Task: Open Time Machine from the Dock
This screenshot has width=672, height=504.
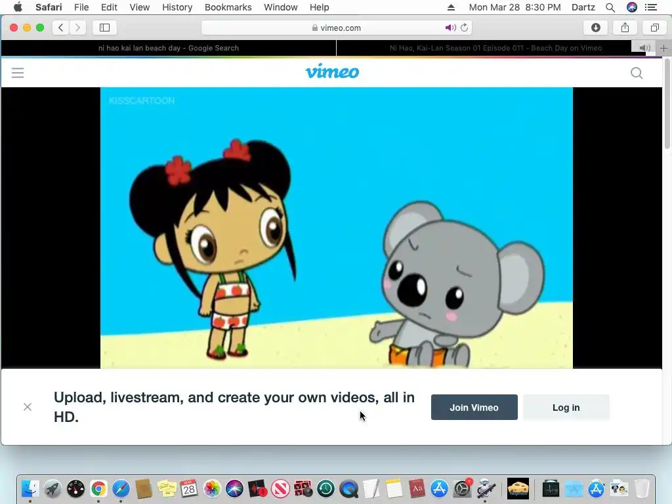Action: [325, 488]
